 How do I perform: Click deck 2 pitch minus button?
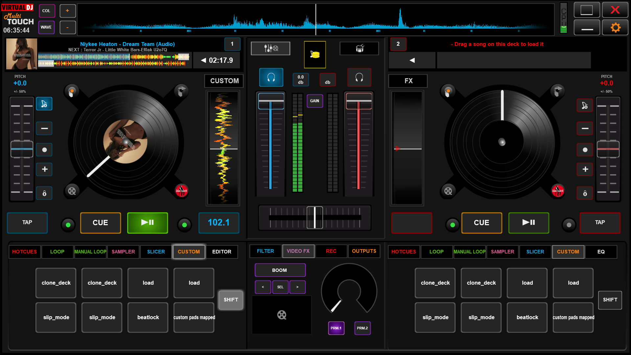[x=585, y=128]
